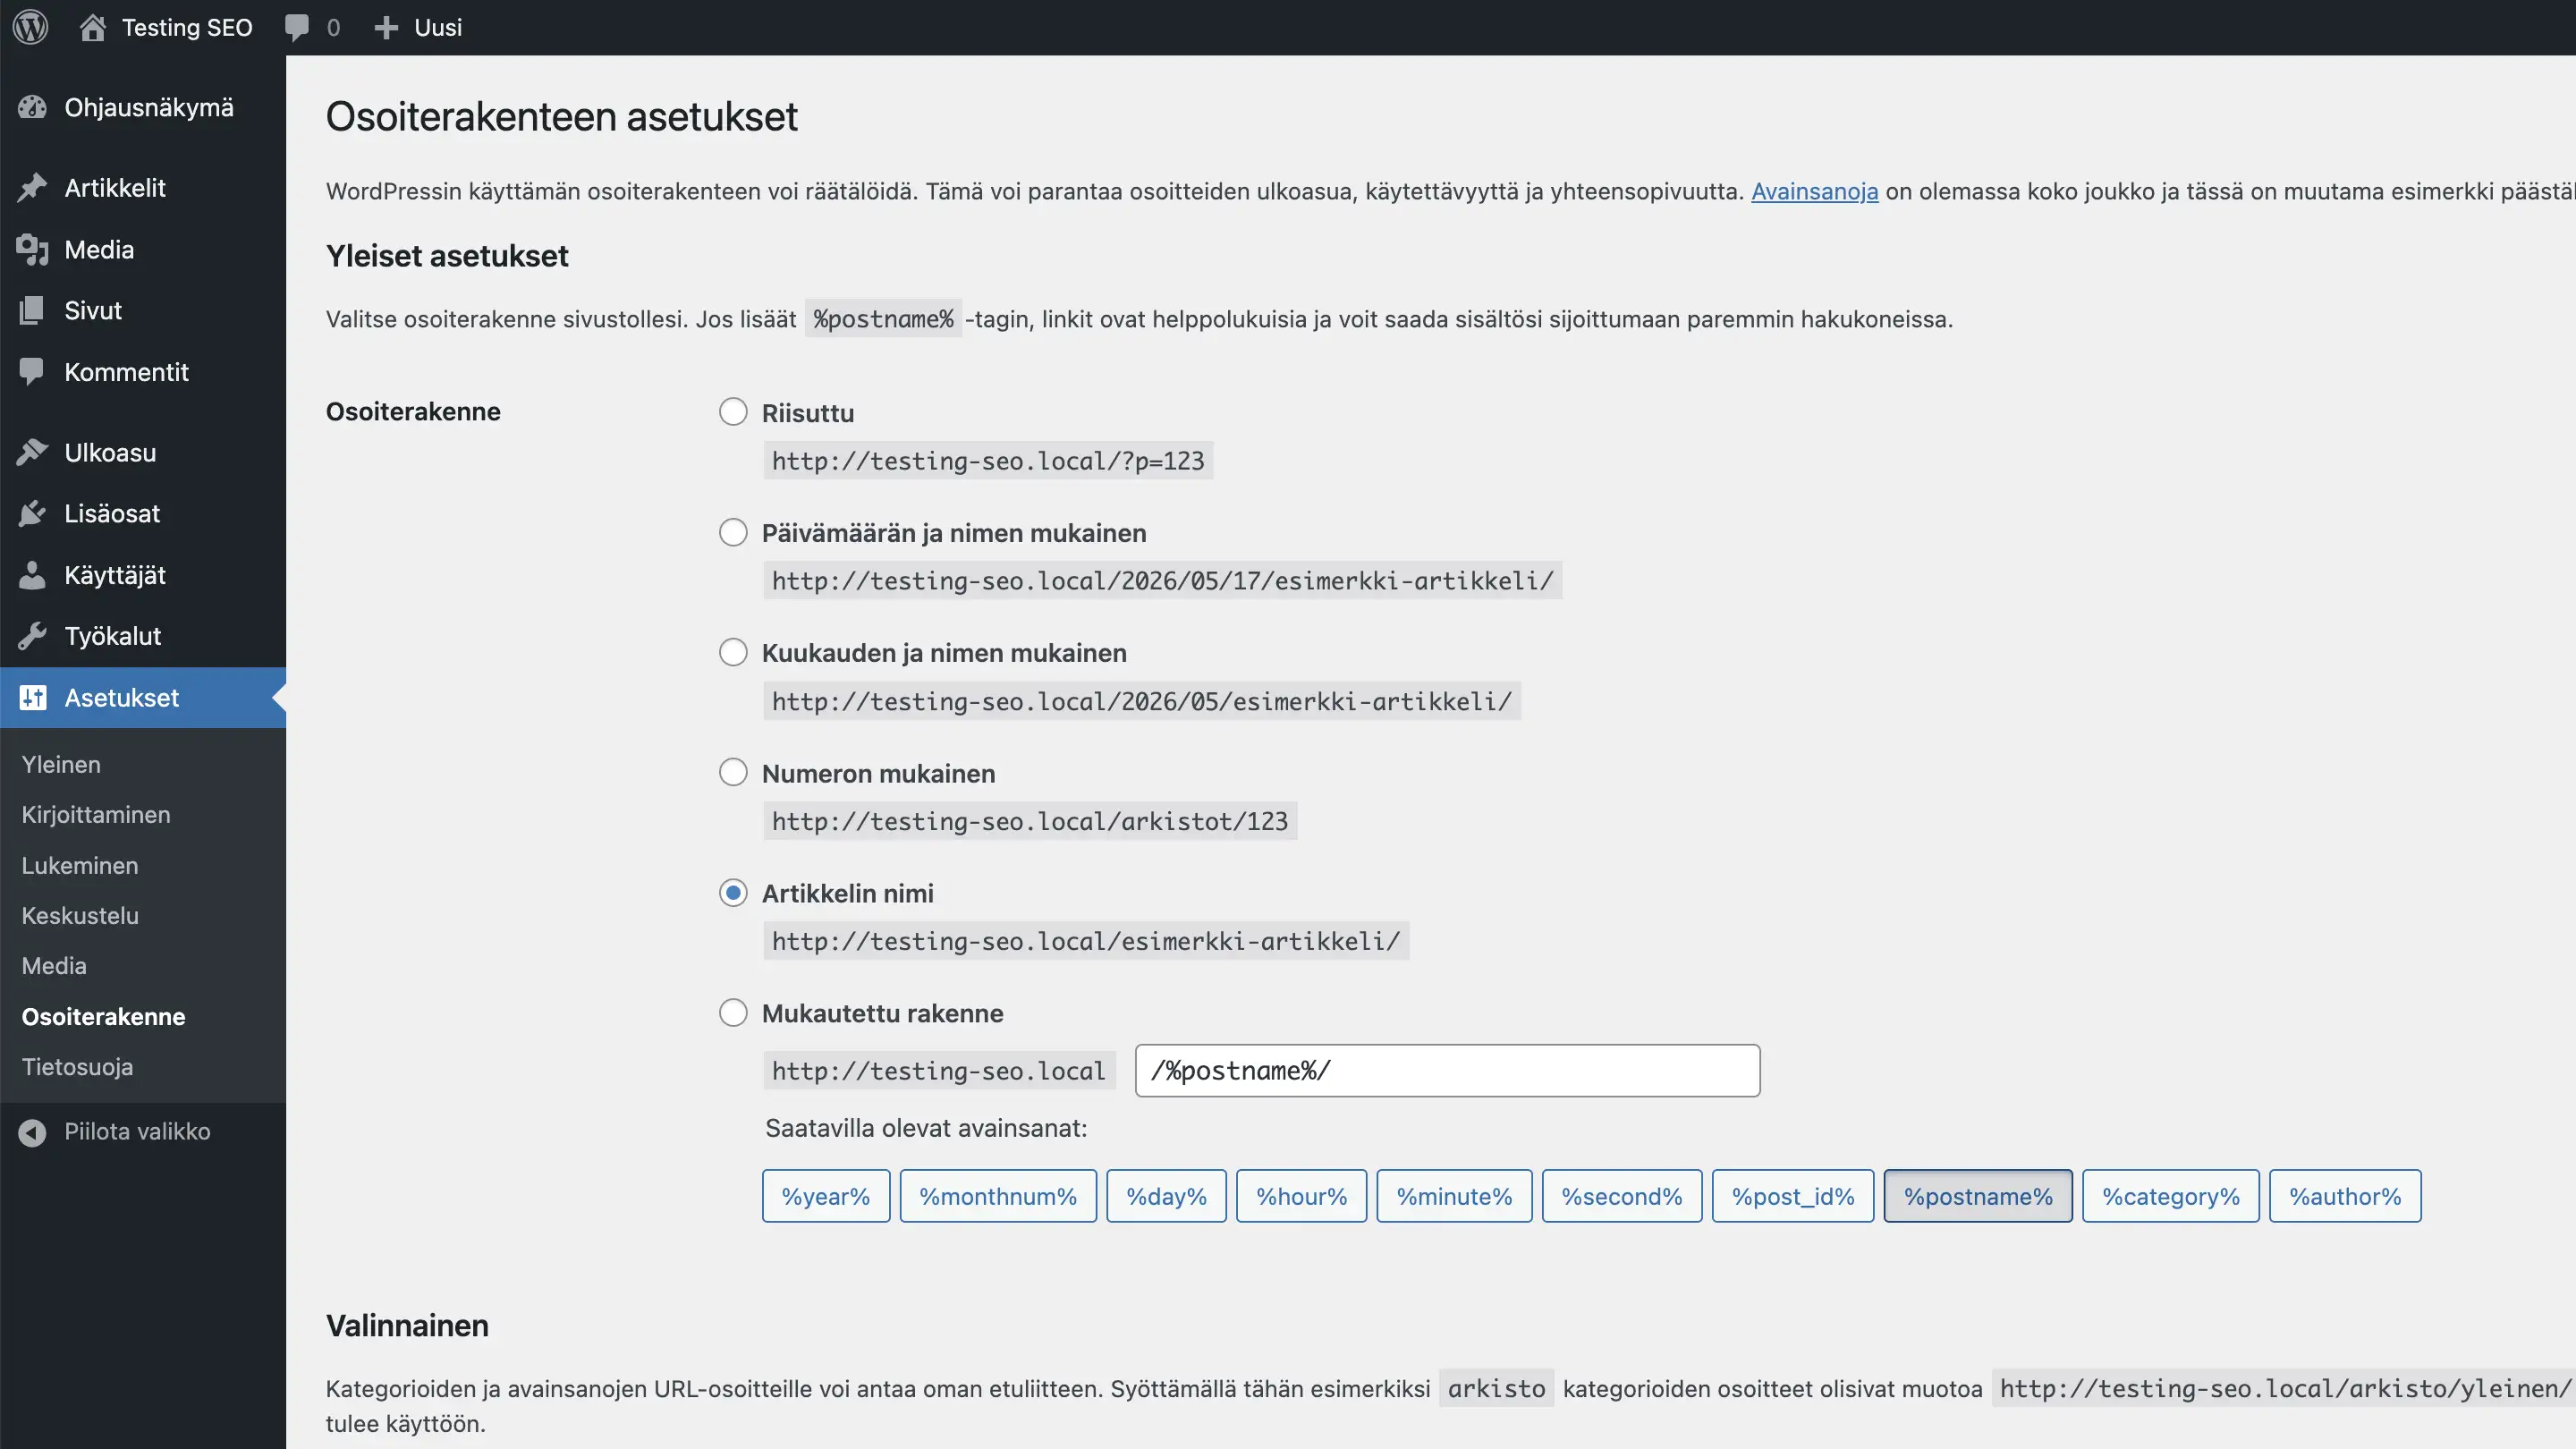2576x1449 pixels.
Task: Insert the %day% tag button
Action: click(x=1166, y=1196)
